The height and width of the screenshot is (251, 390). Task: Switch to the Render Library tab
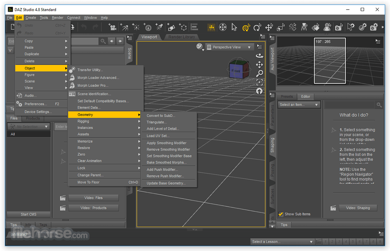click(182, 37)
